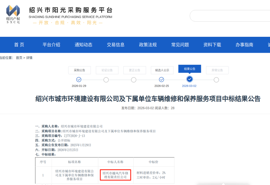The height and width of the screenshot is (185, 270).
Task: Click the date 2026-02-25 on timeline
Action: (162, 86)
